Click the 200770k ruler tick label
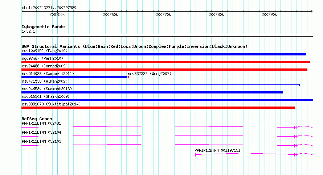The height and width of the screenshot is (175, 323). tap(163, 14)
